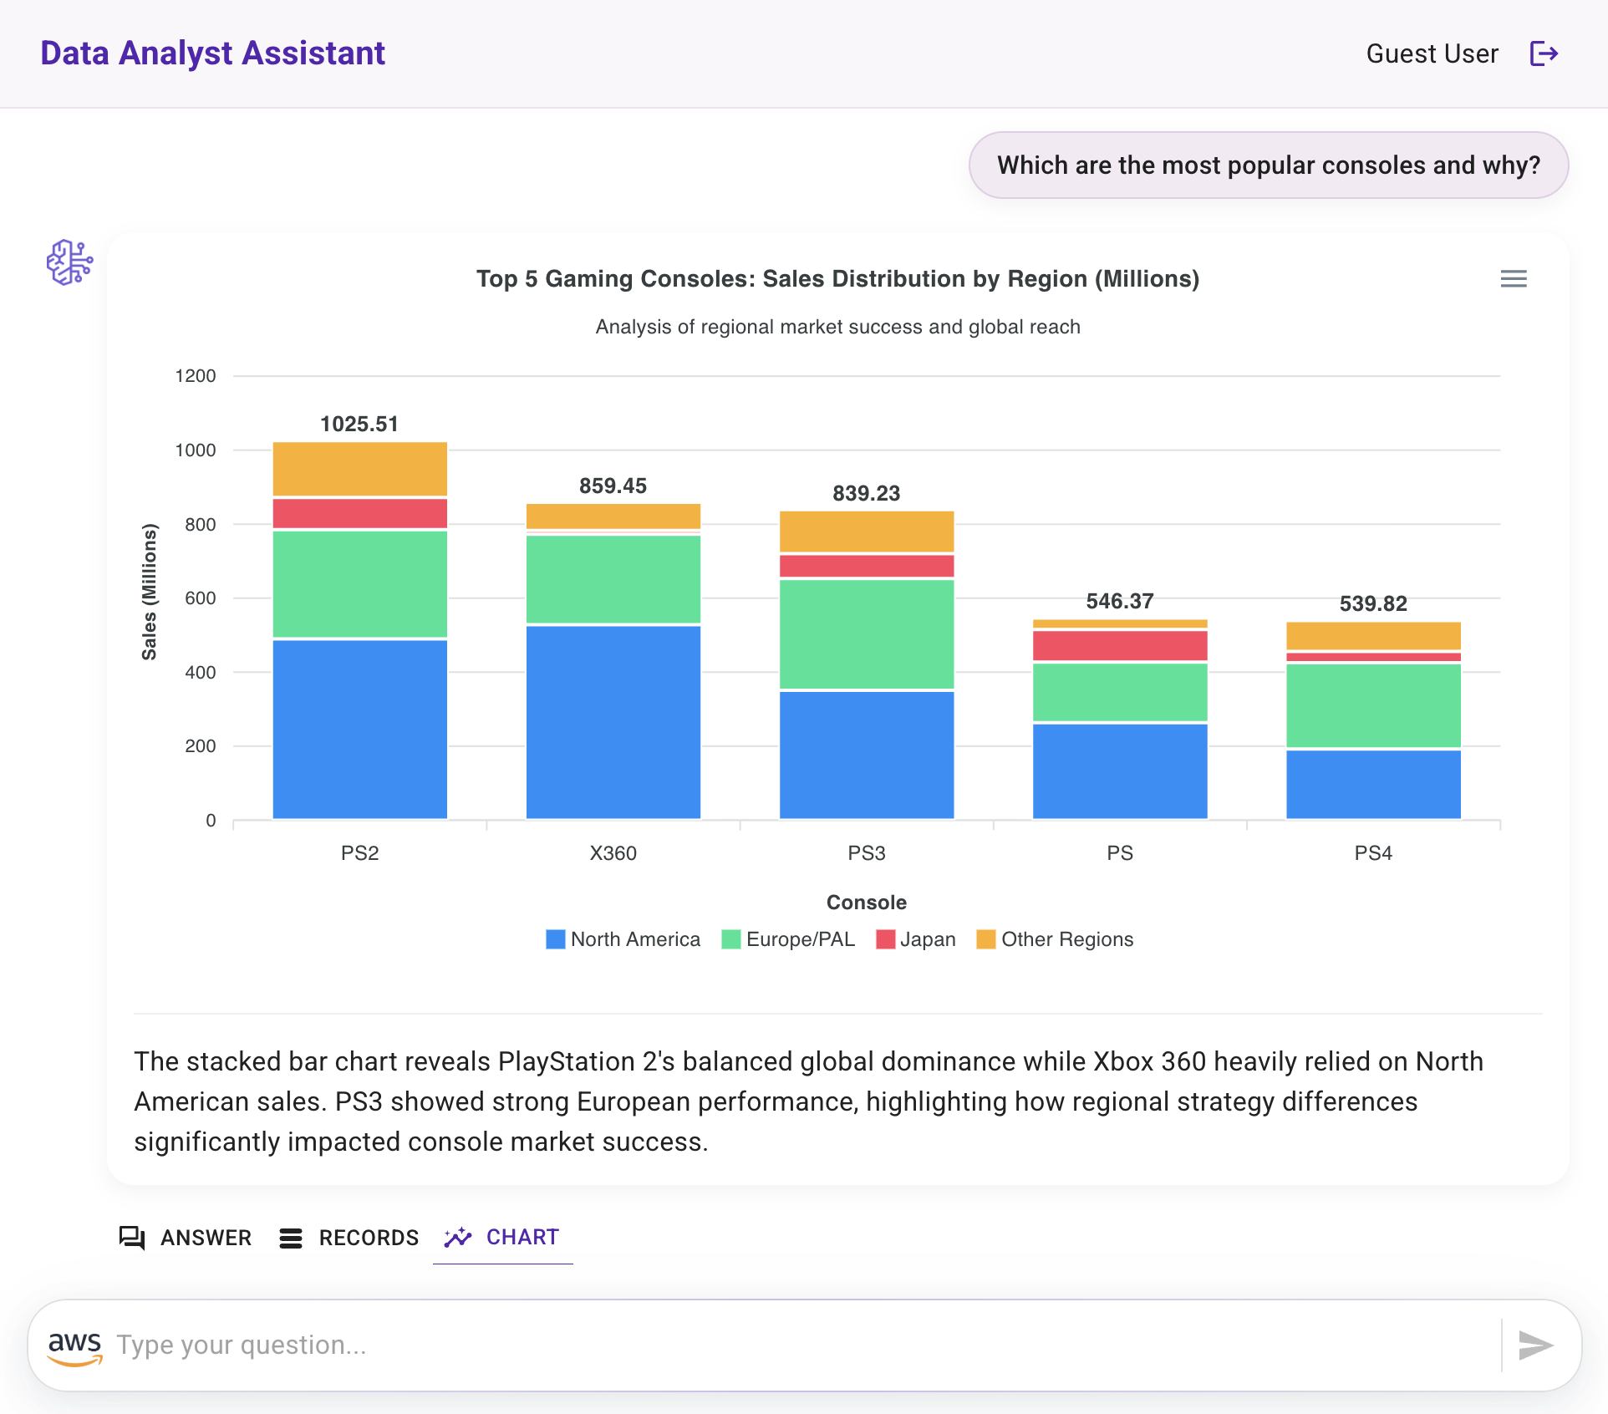The height and width of the screenshot is (1414, 1608).
Task: Click the PS2 x-axis category label
Action: pos(360,853)
